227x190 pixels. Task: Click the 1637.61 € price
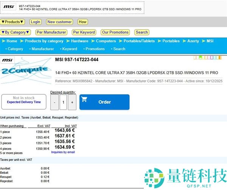pyautogui.click(x=65, y=136)
